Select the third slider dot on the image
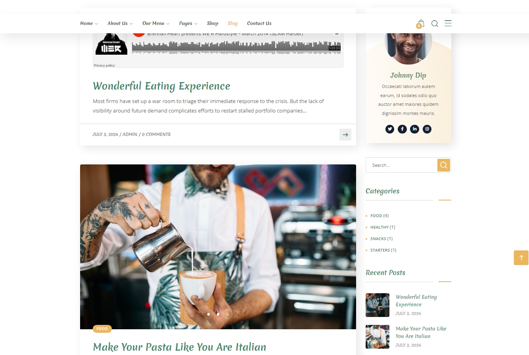Screen dimensions: 529x355 pyautogui.click(x=228, y=314)
